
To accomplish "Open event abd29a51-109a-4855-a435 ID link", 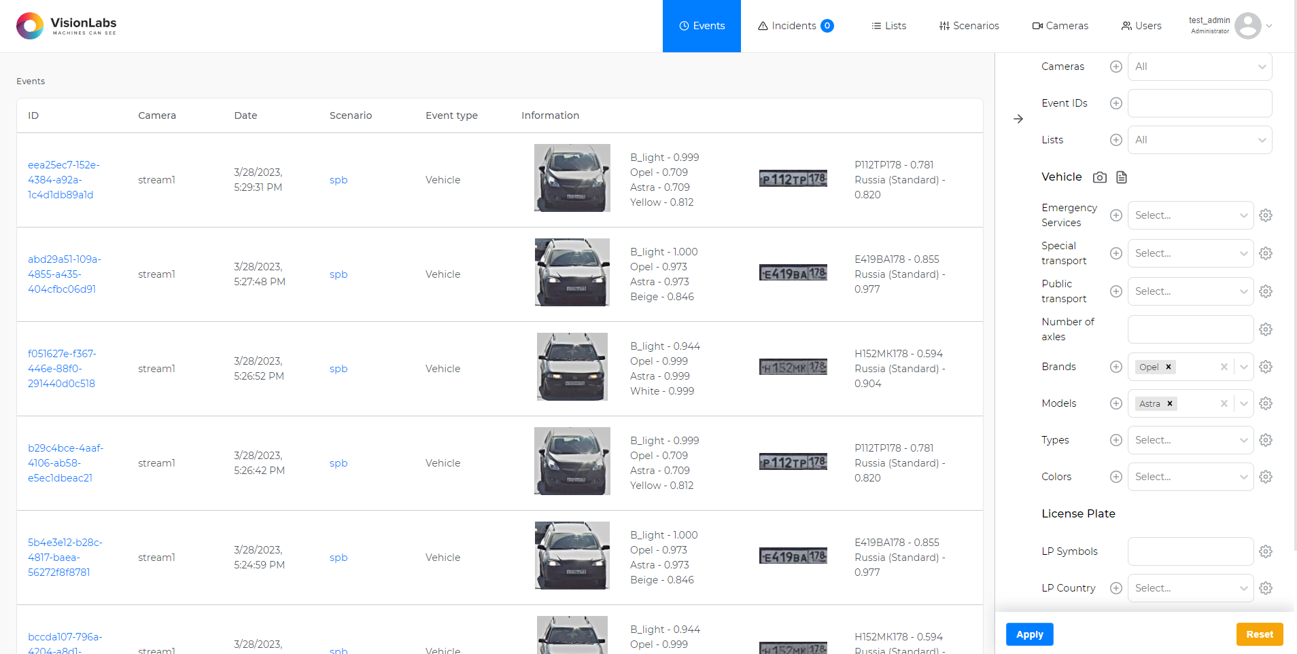I will pos(64,274).
